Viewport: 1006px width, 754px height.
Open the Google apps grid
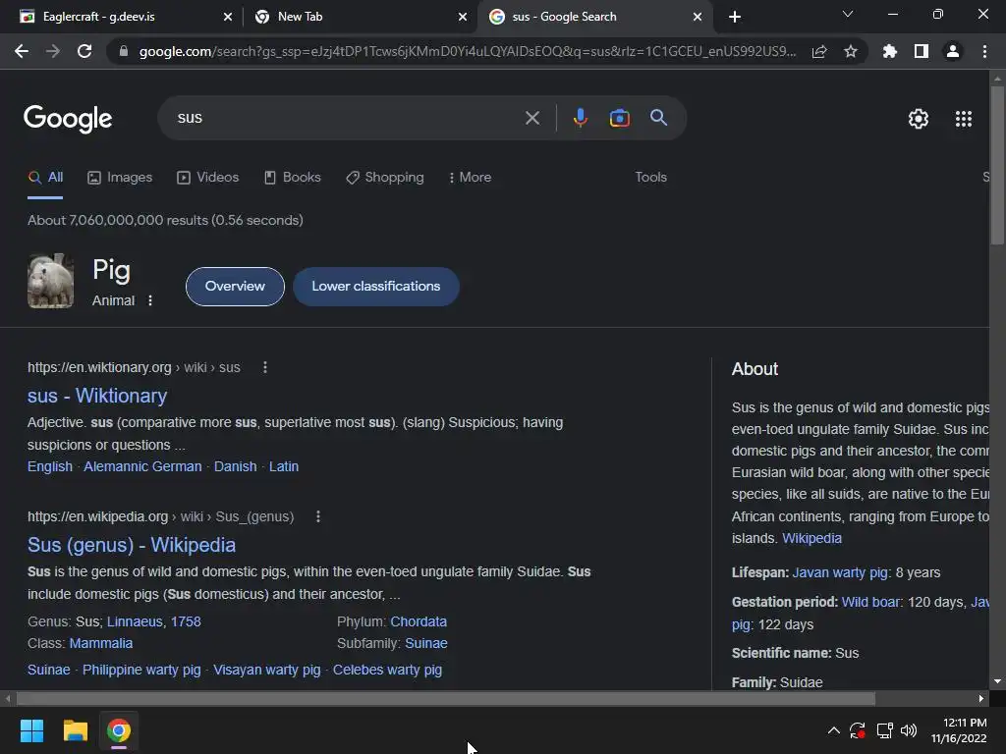click(964, 119)
